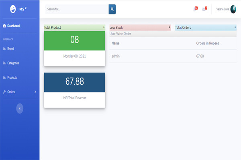Click the Total Product header bar
Screen dimensions: 241x160
(74, 28)
